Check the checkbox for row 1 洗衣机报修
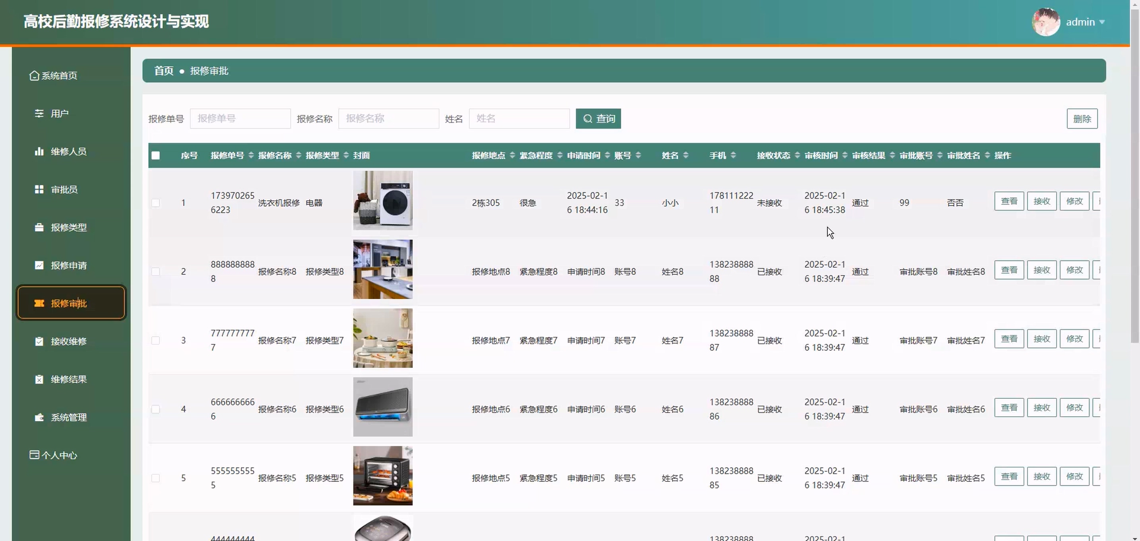The image size is (1140, 541). point(156,203)
